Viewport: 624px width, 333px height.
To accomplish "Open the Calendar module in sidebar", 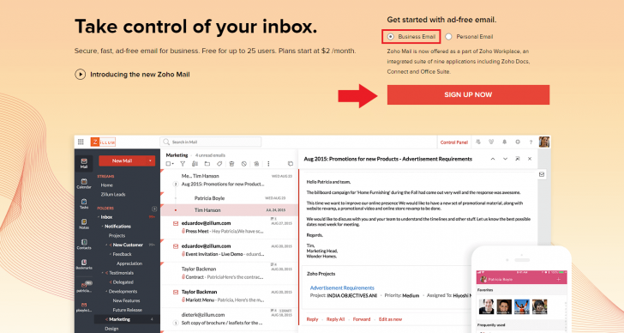I will [84, 184].
